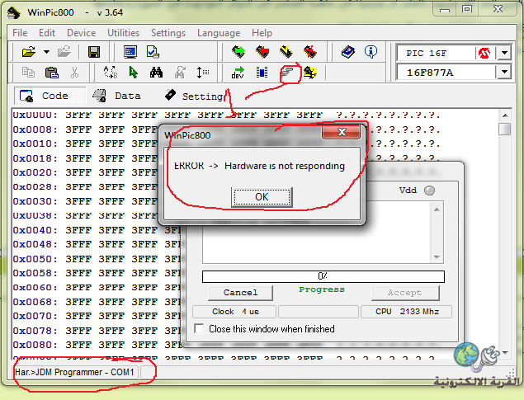The width and height of the screenshot is (524, 400).
Task: Save the file using the floppy disk icon
Action: pyautogui.click(x=94, y=52)
